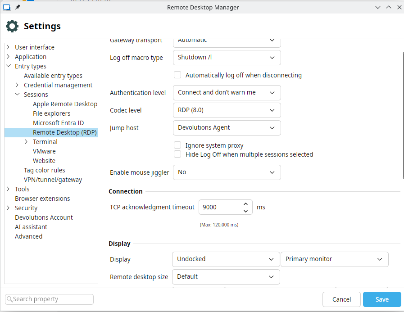Screen dimensions: 404x312
Task: Check Hide Log Off when multiple sessions selected
Action: click(177, 154)
